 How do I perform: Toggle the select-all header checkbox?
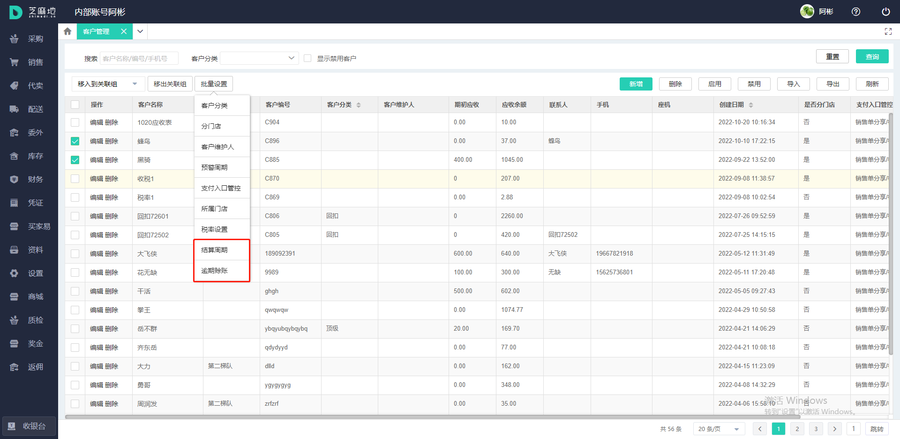[x=75, y=105]
